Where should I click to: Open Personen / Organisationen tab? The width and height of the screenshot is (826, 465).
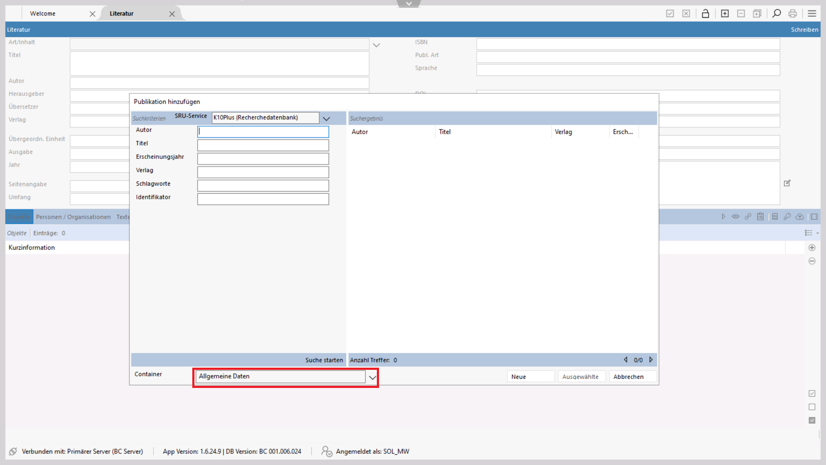(x=73, y=217)
